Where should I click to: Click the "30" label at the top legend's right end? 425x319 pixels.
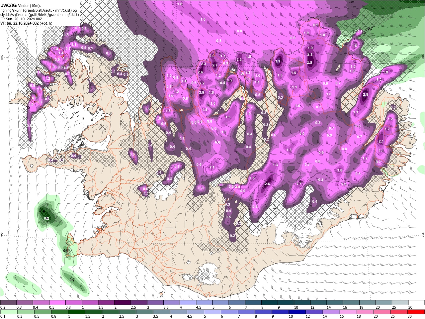point(410,307)
